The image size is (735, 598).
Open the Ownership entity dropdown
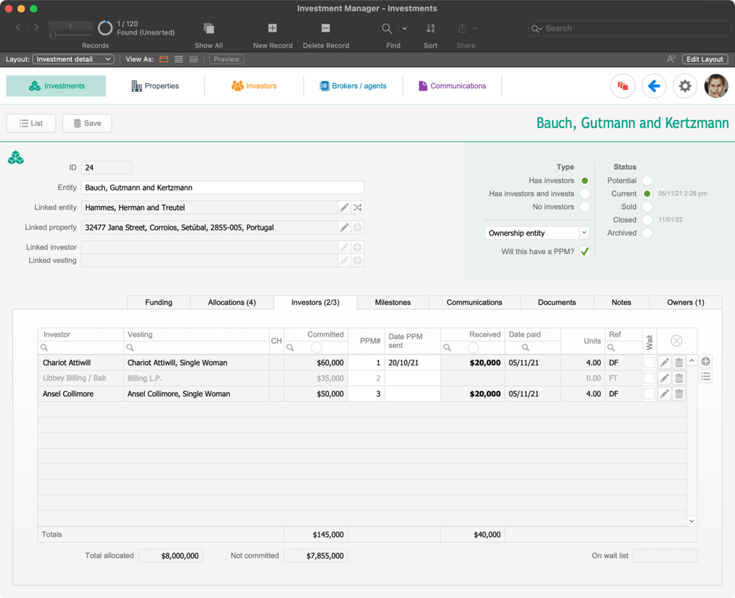536,233
